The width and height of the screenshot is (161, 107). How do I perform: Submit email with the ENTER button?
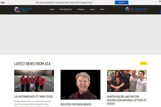coord(122,2)
